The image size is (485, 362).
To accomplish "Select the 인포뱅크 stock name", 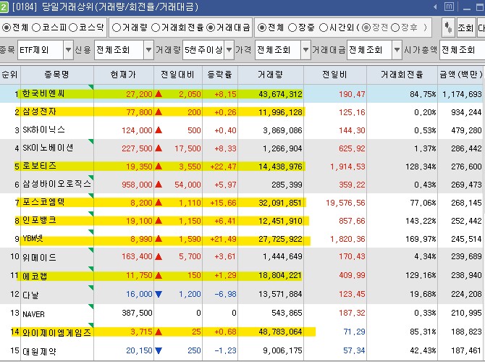I will coord(39,220).
